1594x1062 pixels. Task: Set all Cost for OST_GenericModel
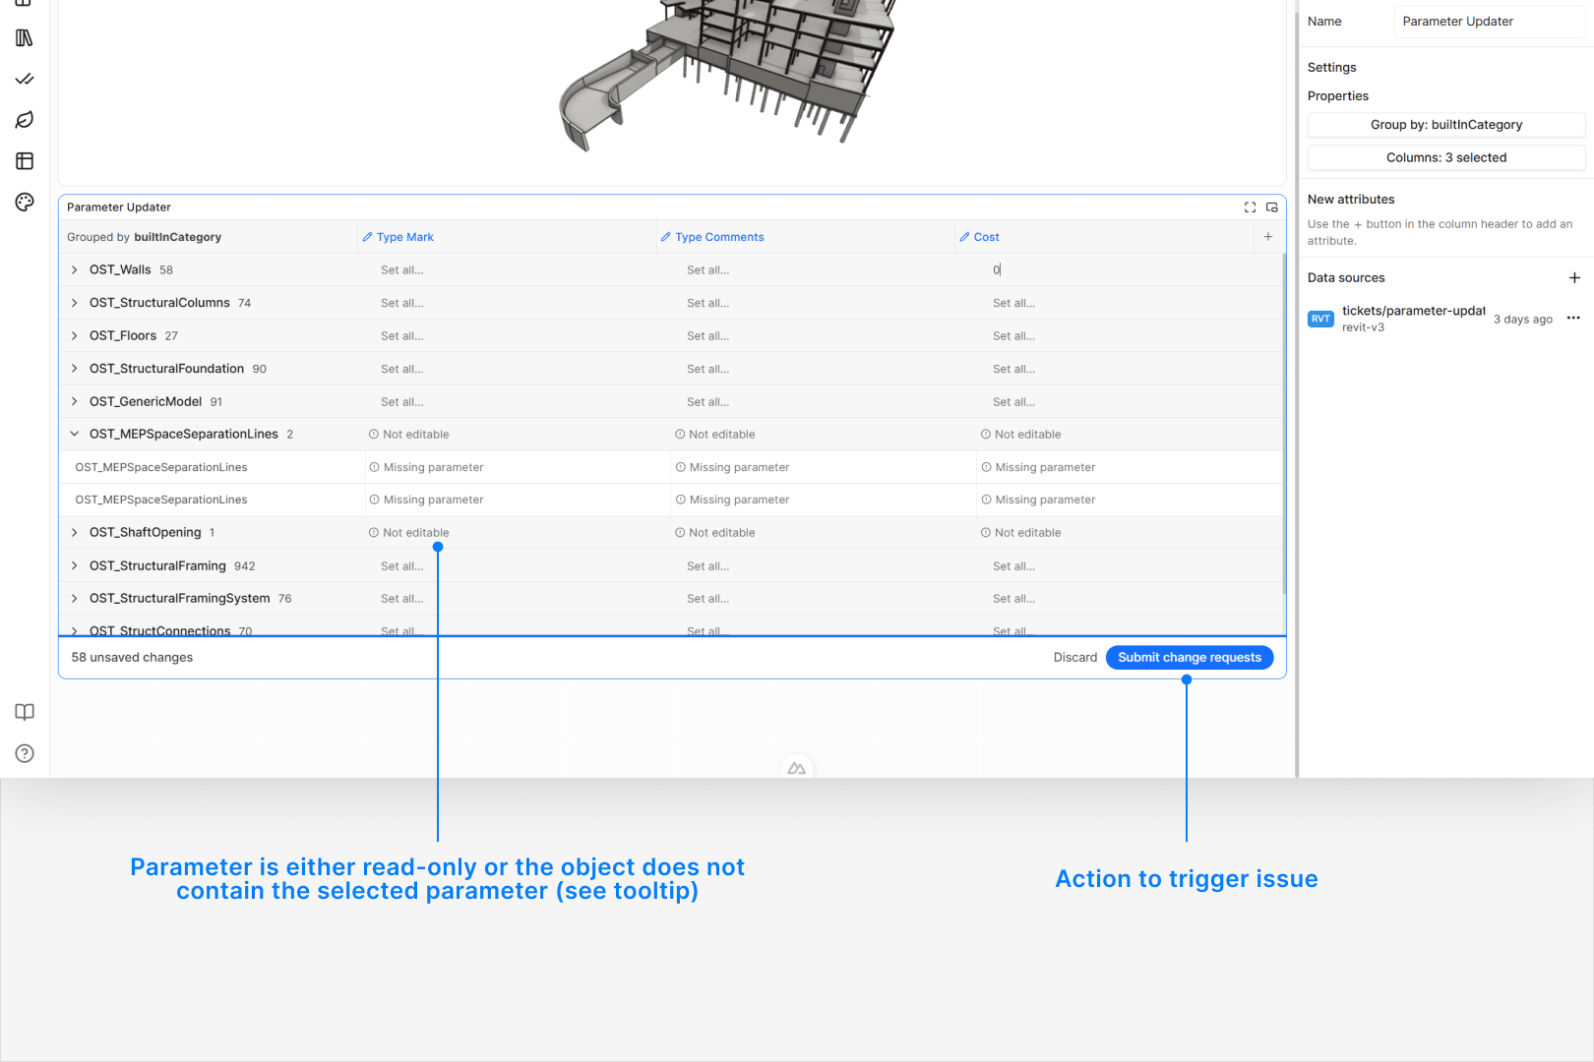pos(1014,402)
